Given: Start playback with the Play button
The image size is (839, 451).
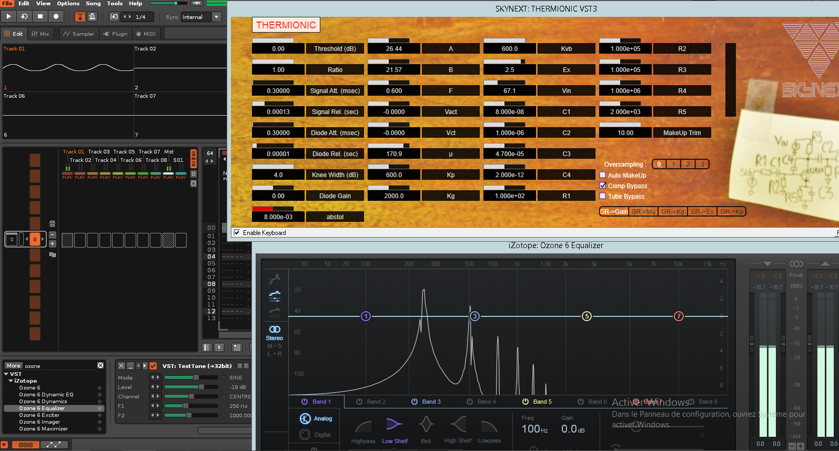Looking at the screenshot, I should pos(8,17).
